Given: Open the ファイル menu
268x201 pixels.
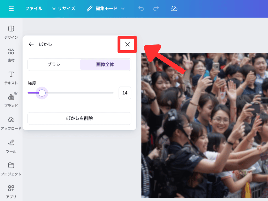Looking at the screenshot, I should [34, 9].
